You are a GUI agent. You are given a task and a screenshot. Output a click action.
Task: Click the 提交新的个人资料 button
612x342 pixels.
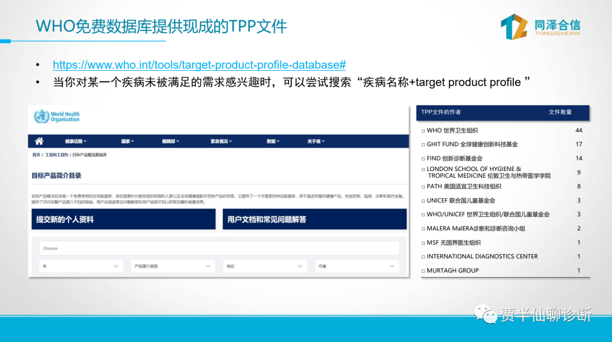click(123, 219)
